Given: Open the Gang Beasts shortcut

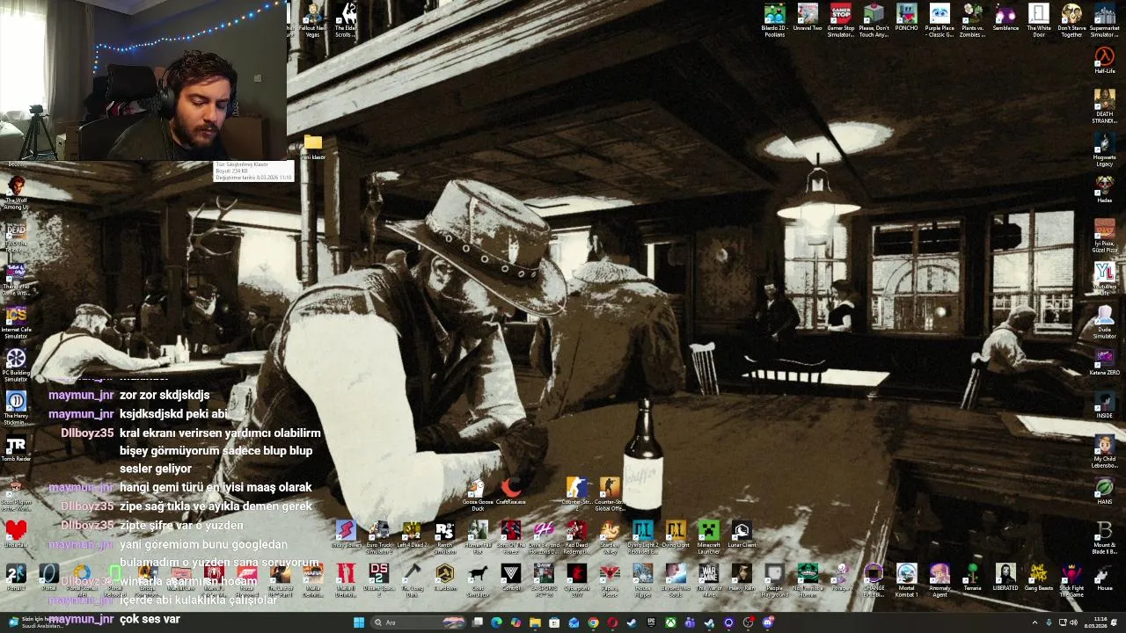Looking at the screenshot, I should pos(1039,578).
